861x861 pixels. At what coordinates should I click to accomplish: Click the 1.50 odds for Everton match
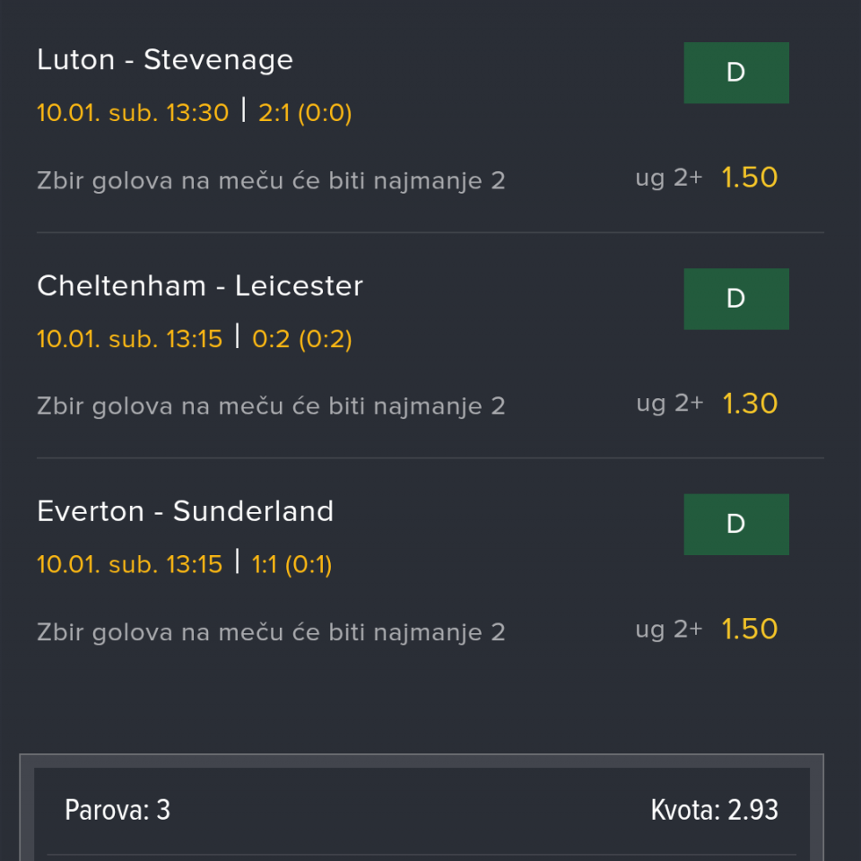750,629
